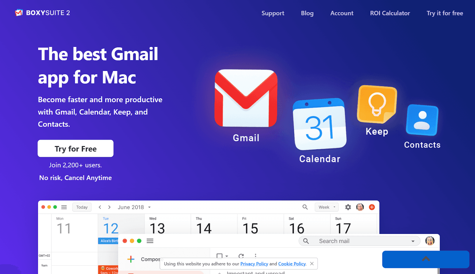The width and height of the screenshot is (475, 274).
Task: Go to the previous week with the left arrow
Action: [x=100, y=207]
